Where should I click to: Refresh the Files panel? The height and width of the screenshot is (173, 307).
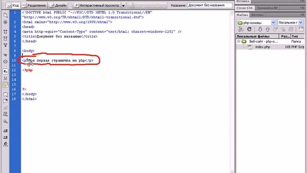(249, 29)
